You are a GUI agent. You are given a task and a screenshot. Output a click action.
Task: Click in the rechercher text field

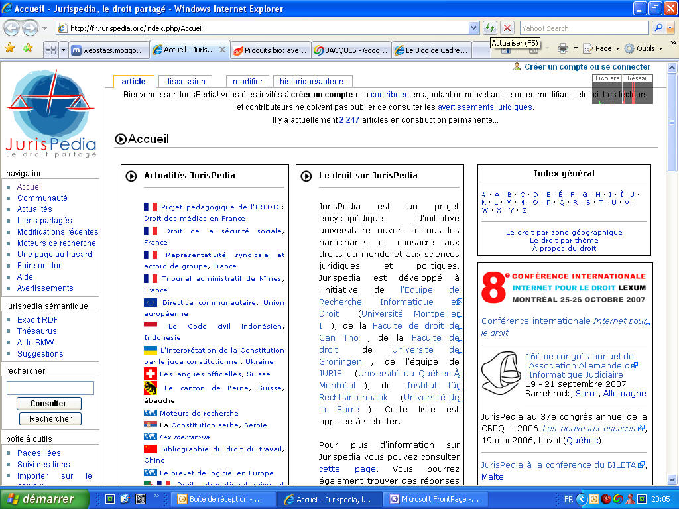point(50,388)
